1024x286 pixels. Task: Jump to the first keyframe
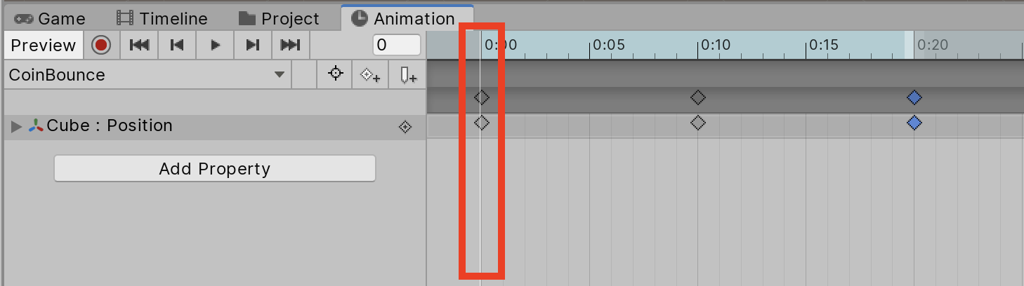(x=140, y=46)
